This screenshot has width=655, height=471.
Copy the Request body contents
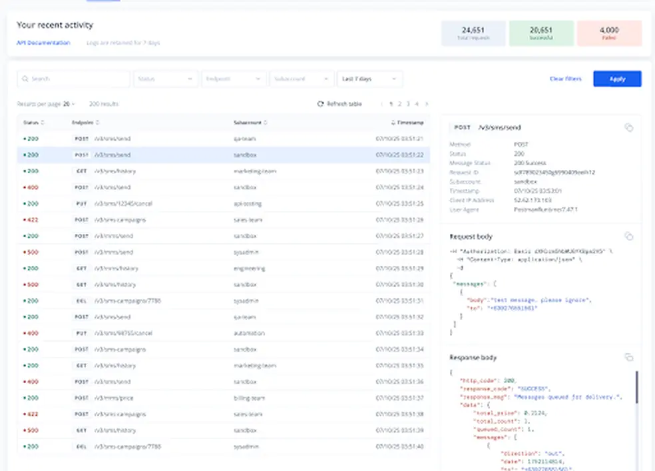[628, 236]
